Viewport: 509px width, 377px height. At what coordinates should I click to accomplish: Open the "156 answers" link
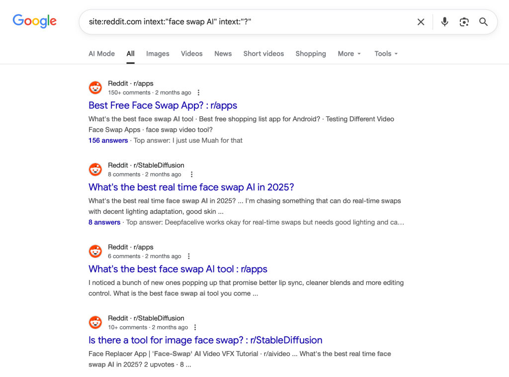click(108, 141)
